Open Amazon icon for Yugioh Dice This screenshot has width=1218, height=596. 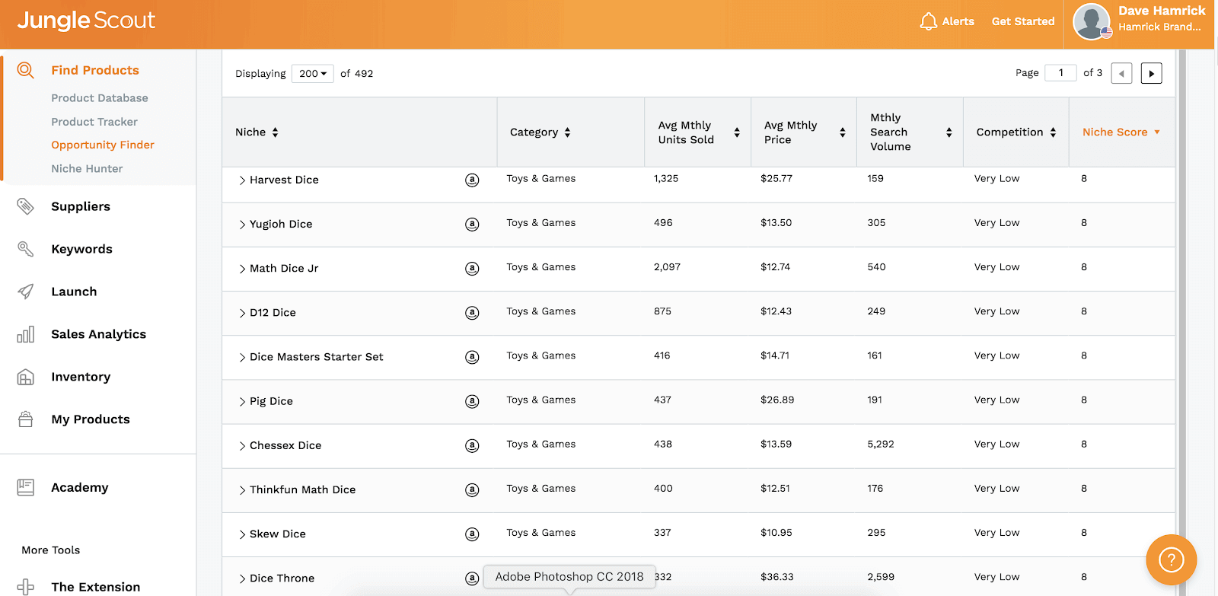pos(472,225)
